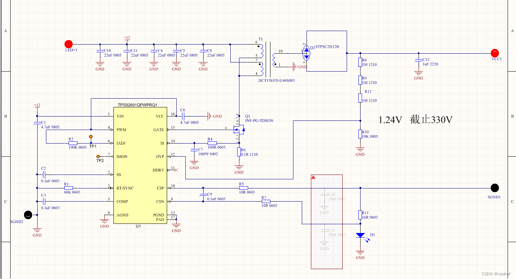Select capacitor C7 symbol

(194, 150)
